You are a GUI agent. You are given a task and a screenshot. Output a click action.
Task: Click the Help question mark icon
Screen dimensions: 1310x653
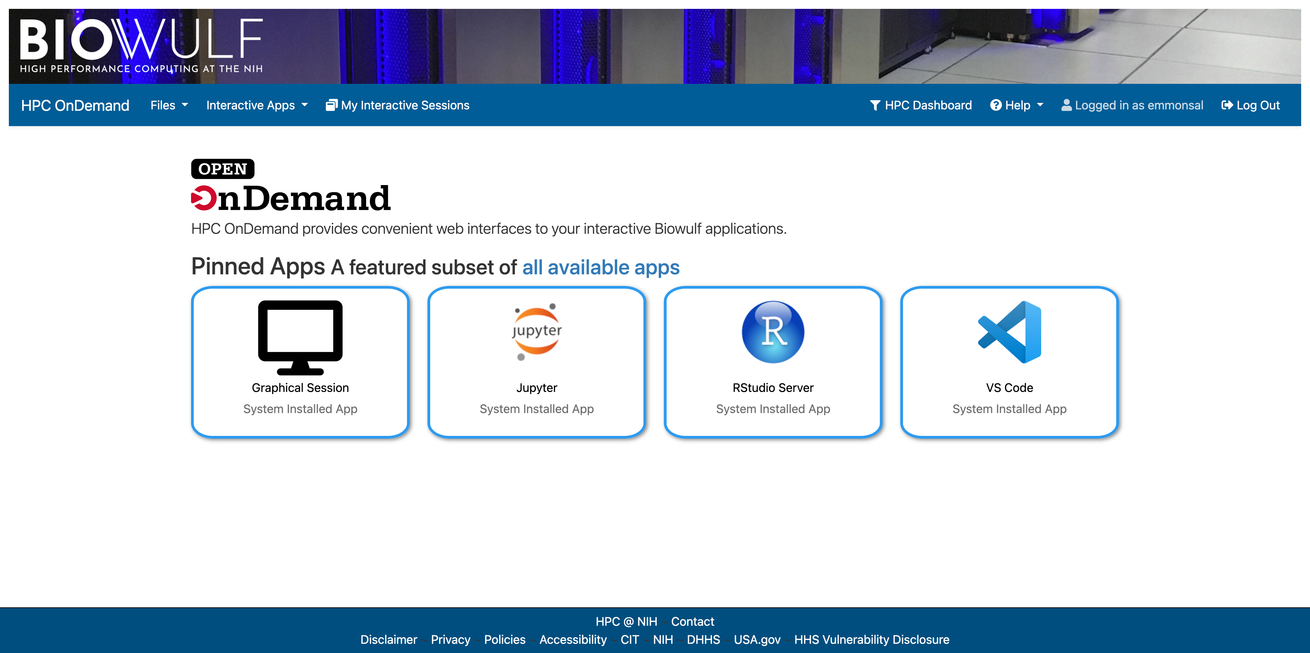click(996, 105)
